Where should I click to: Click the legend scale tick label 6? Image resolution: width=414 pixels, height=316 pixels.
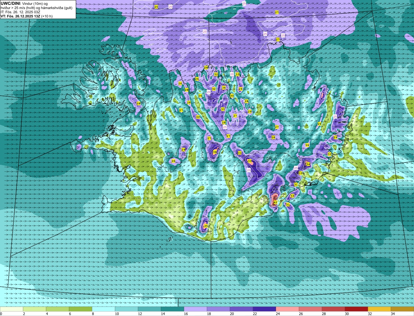[x=70, y=314]
